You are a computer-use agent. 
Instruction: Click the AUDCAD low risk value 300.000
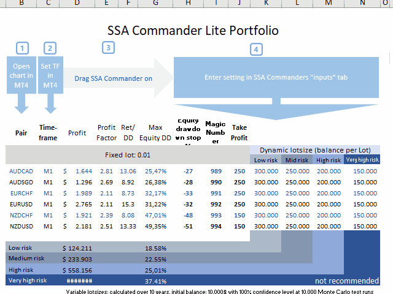click(266, 171)
